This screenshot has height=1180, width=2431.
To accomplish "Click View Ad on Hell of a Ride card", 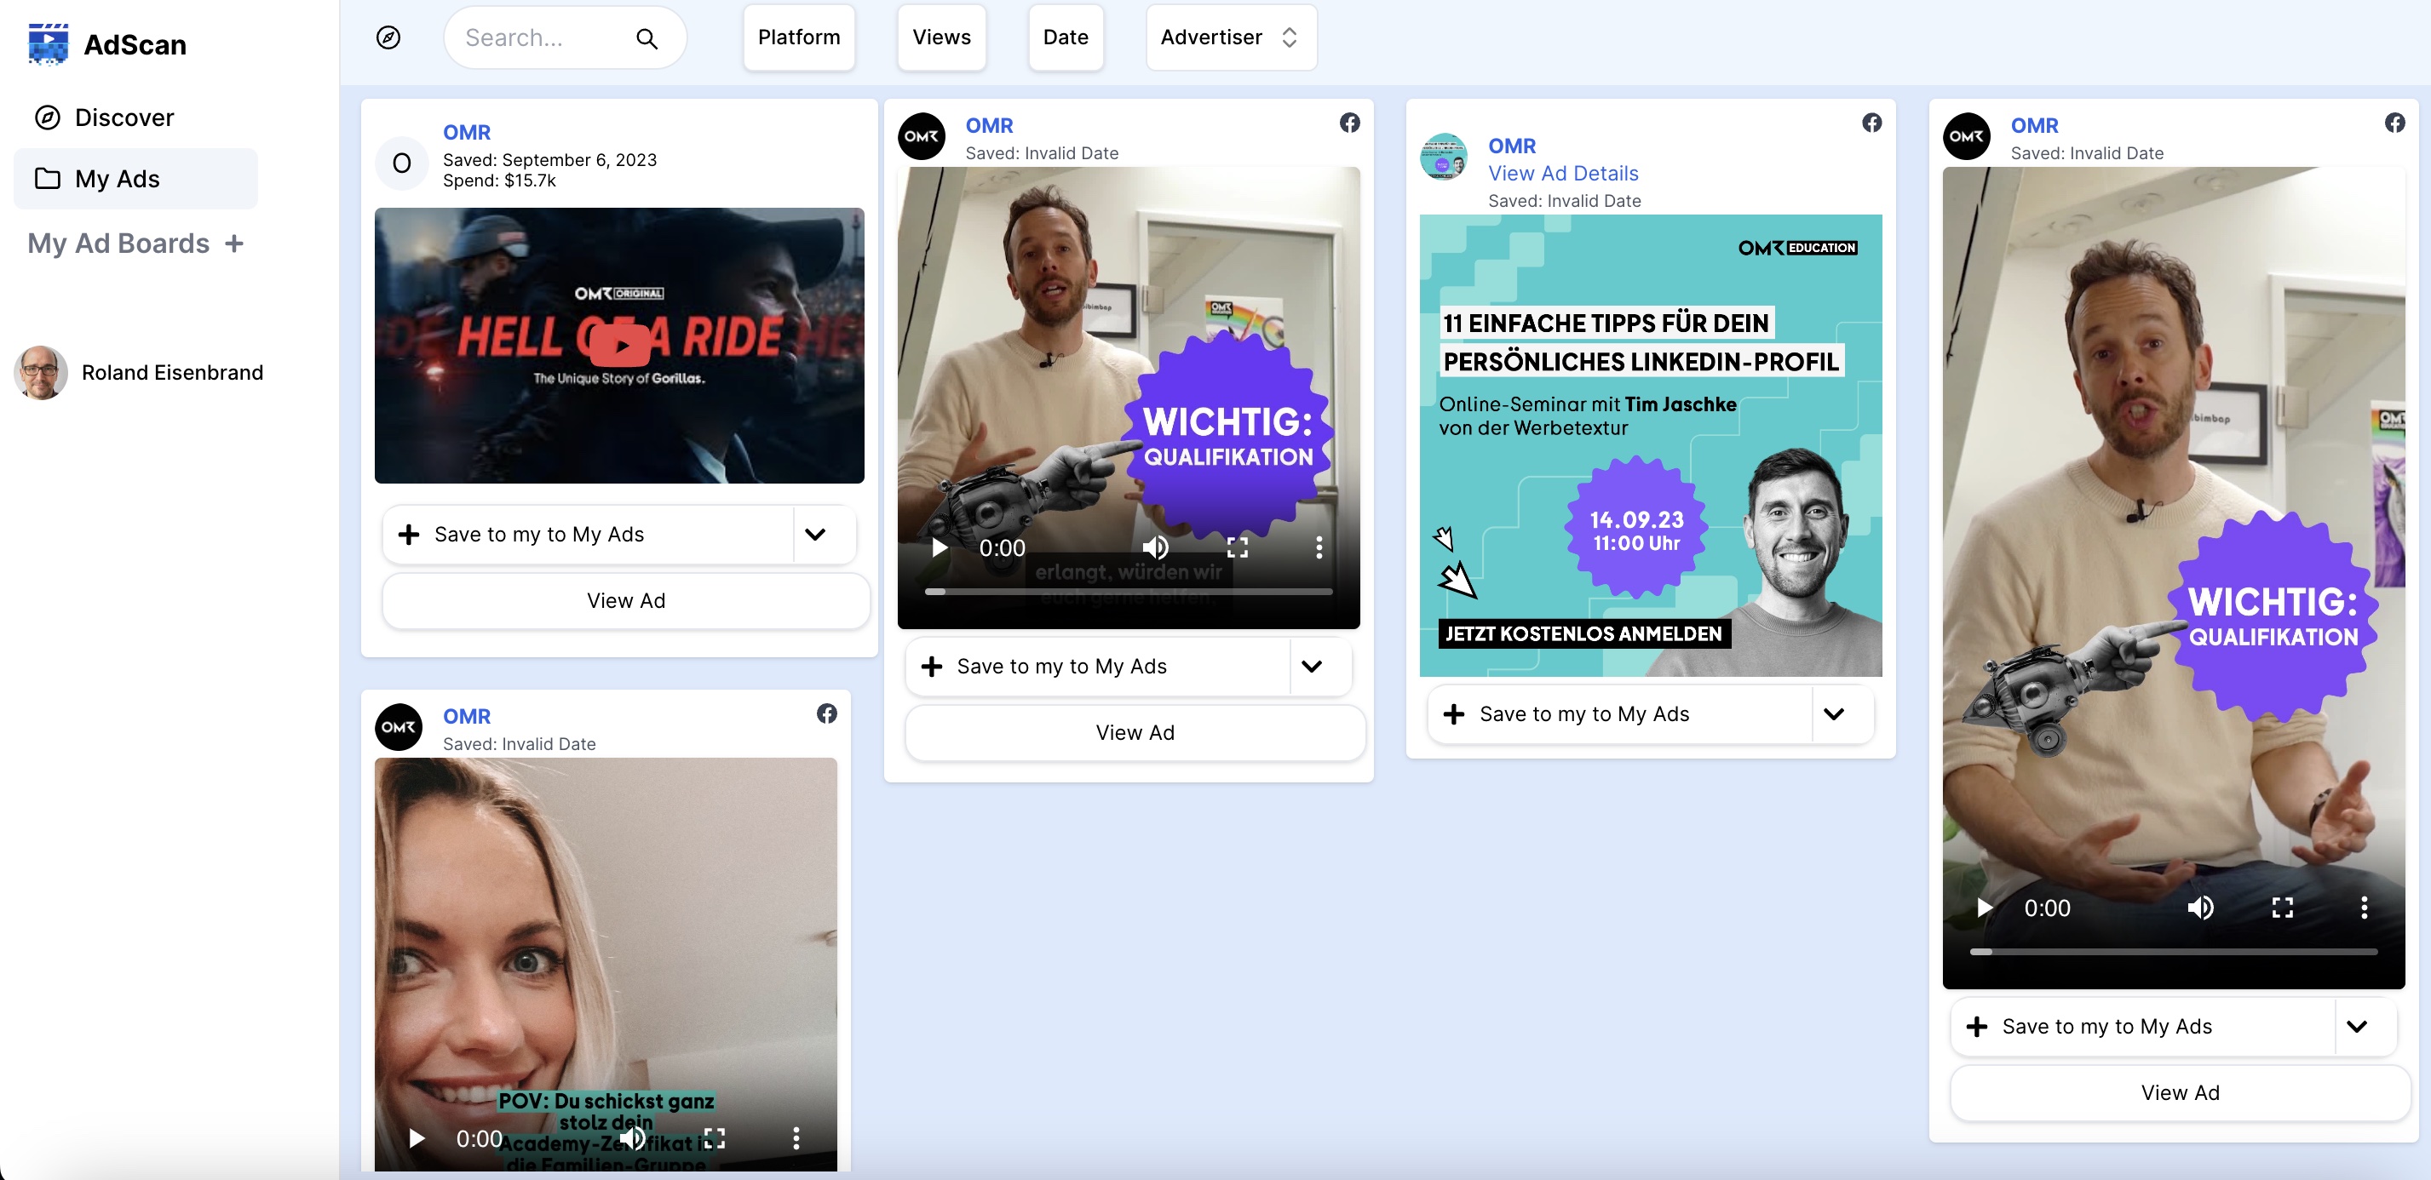I will tap(626, 601).
